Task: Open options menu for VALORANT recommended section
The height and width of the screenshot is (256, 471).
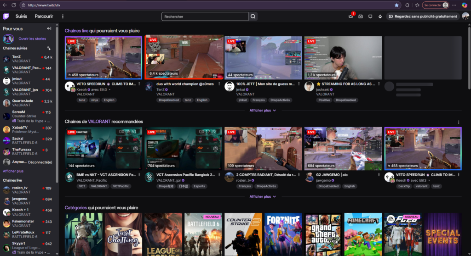Action: pyautogui.click(x=459, y=122)
